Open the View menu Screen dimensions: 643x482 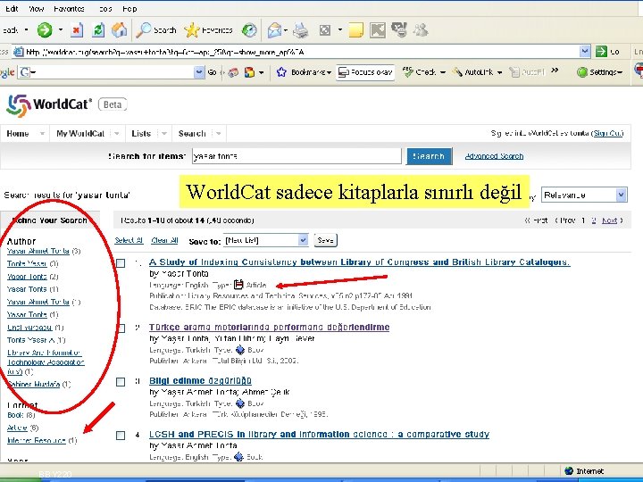point(36,9)
